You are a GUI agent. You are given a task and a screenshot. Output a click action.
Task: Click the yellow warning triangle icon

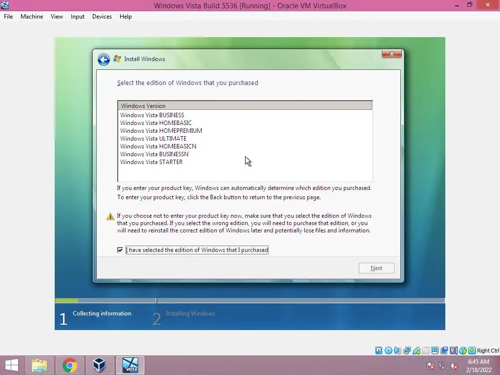[110, 216]
